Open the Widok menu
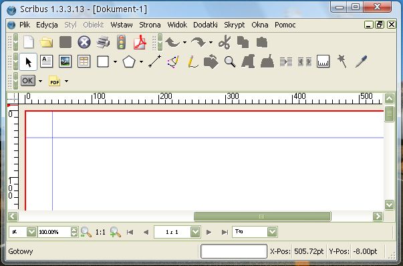The width and height of the screenshot is (403, 266). click(177, 25)
